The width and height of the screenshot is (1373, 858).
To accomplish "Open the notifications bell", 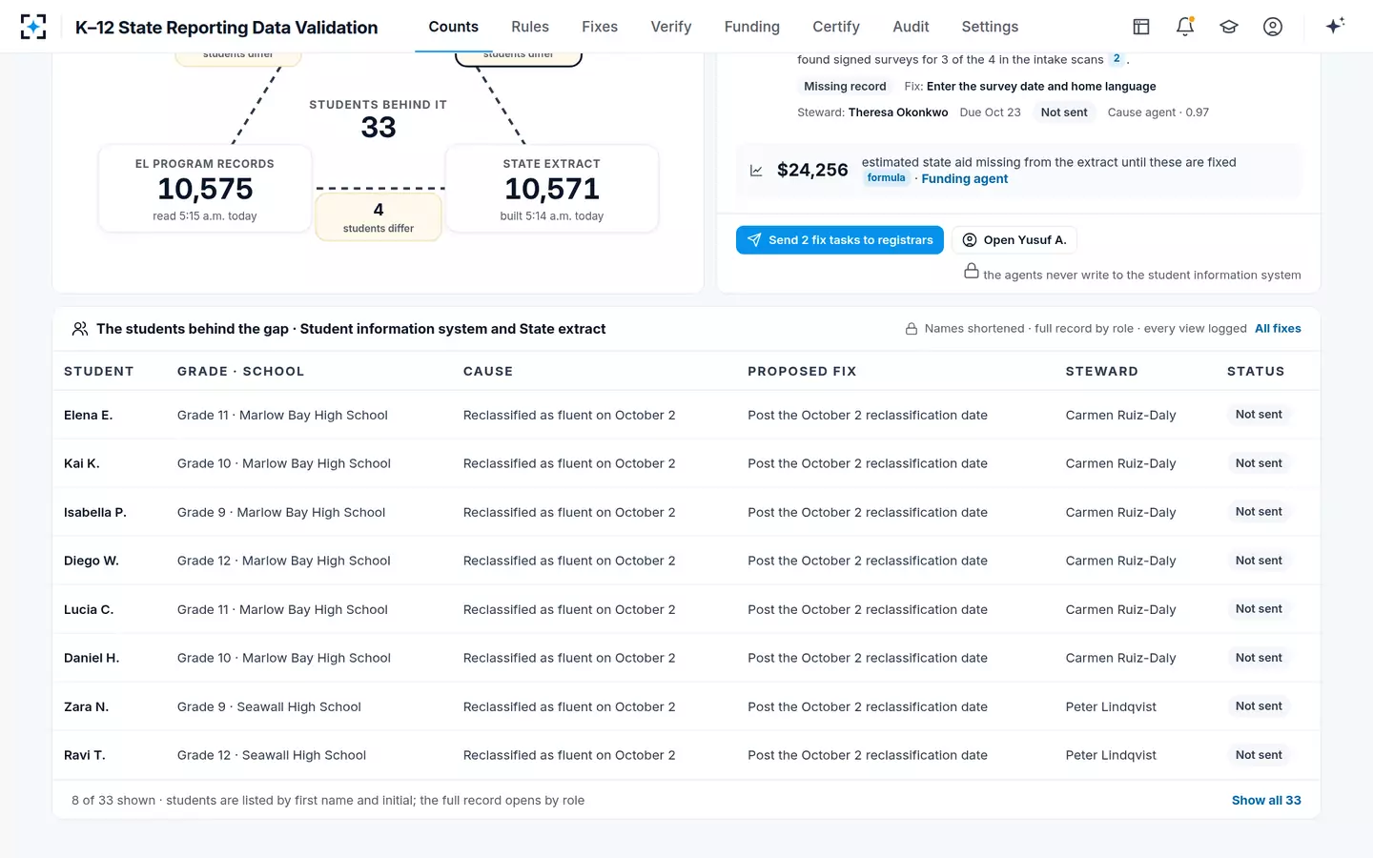I will [1185, 27].
